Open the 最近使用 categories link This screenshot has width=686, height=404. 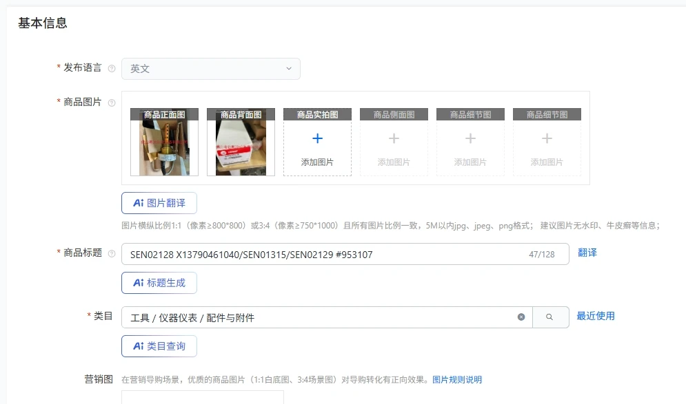(x=596, y=316)
